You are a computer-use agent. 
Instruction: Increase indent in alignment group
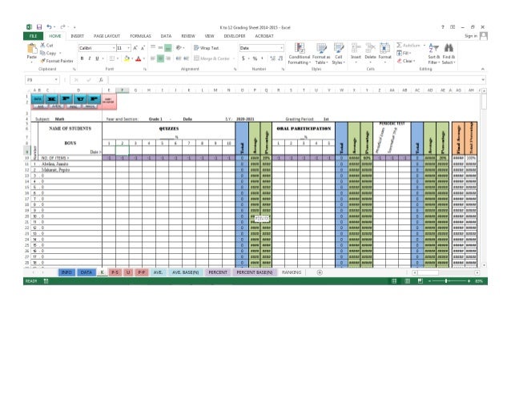186,58
